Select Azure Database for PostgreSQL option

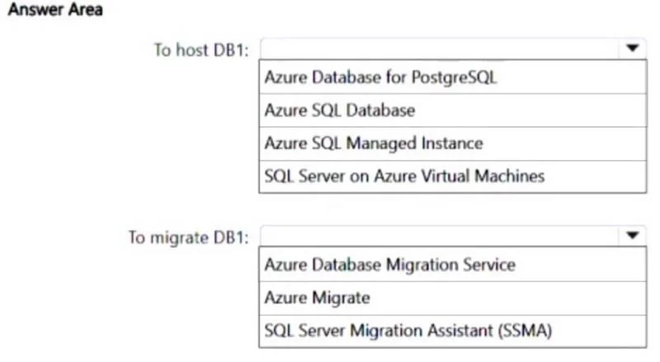(x=453, y=78)
